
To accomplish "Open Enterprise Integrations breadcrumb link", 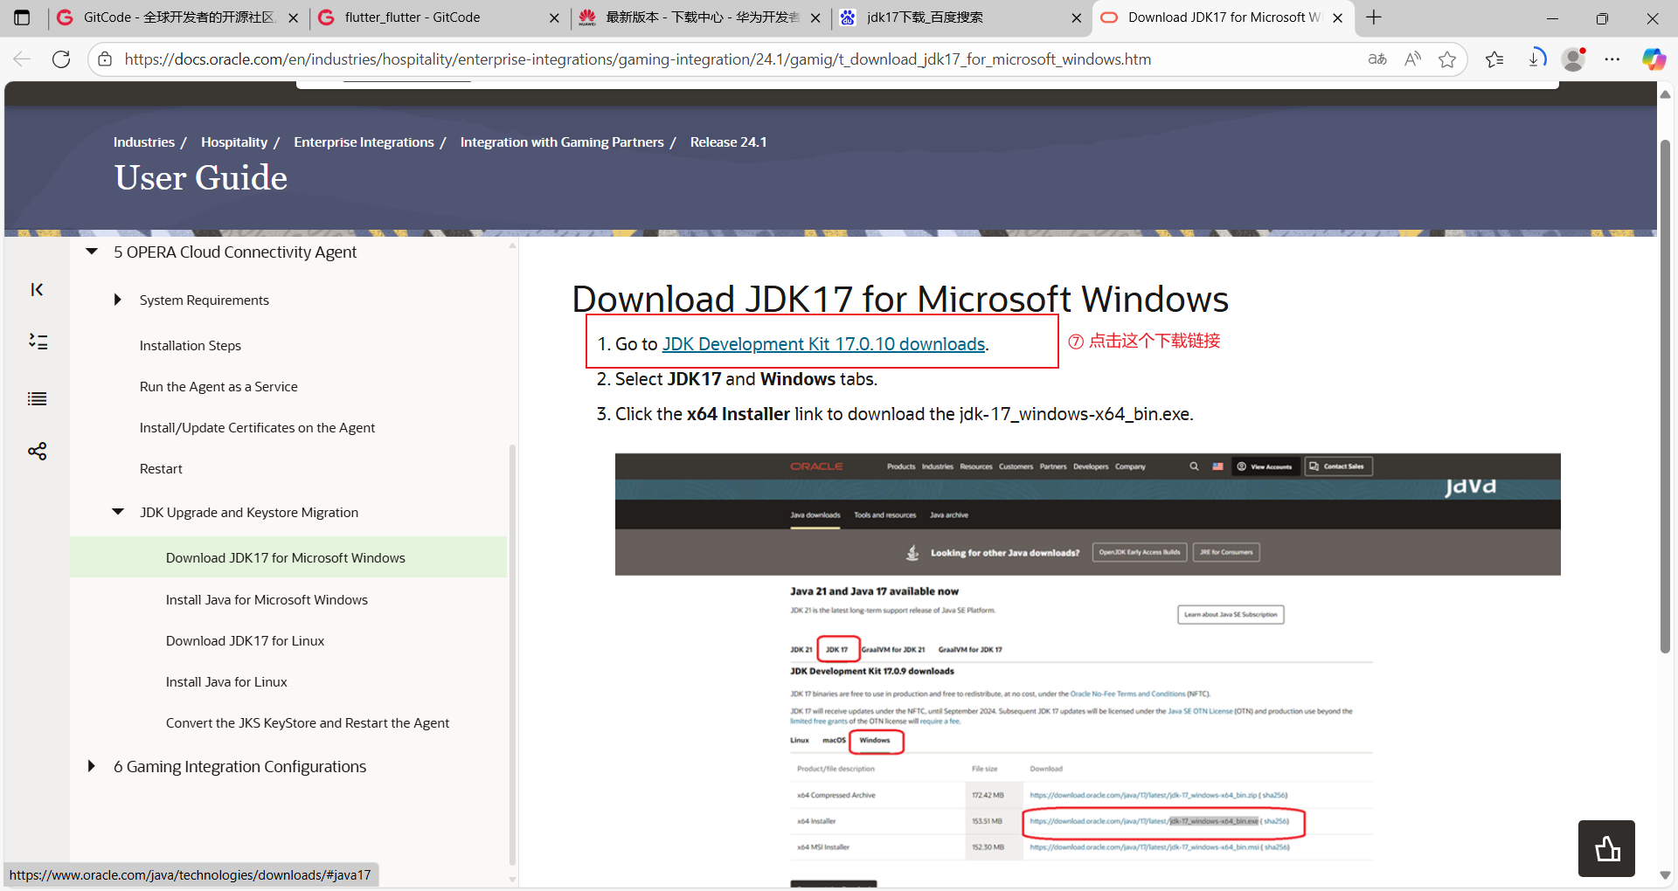I will 364,142.
